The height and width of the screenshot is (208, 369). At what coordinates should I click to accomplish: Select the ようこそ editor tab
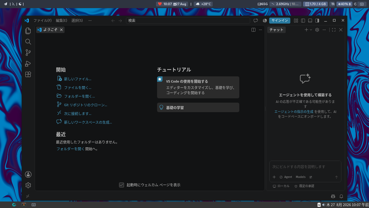(50, 30)
